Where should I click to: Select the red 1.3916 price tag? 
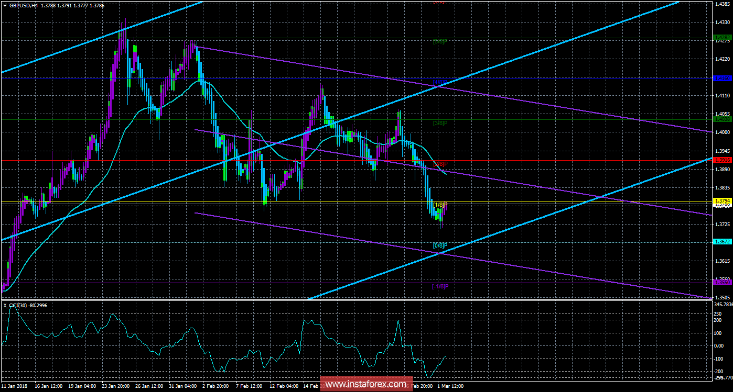tap(723, 160)
